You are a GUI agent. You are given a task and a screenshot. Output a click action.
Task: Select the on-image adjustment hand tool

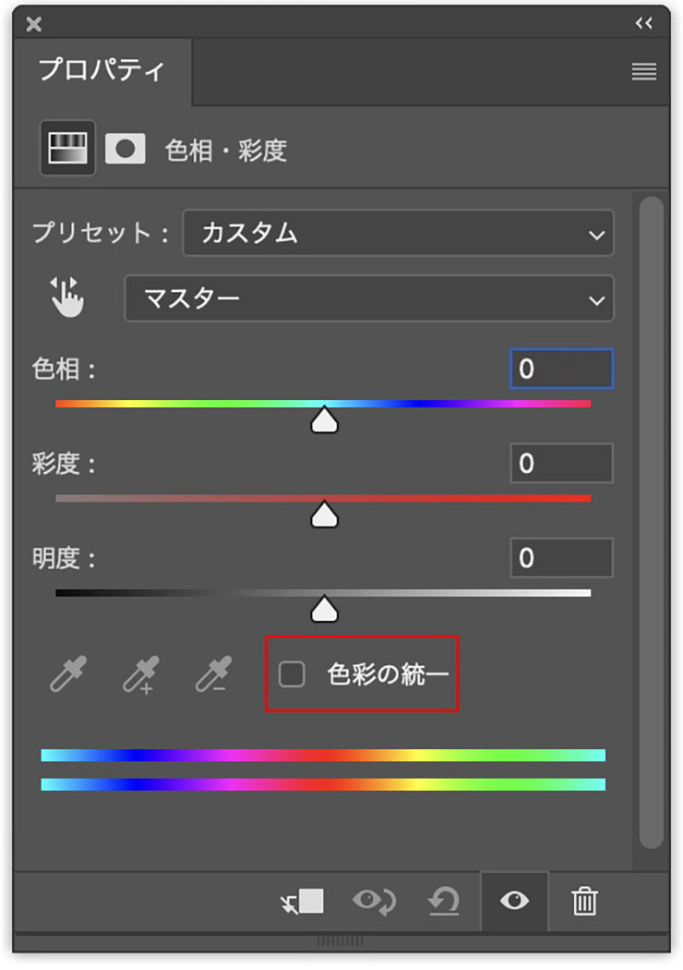pos(66,297)
